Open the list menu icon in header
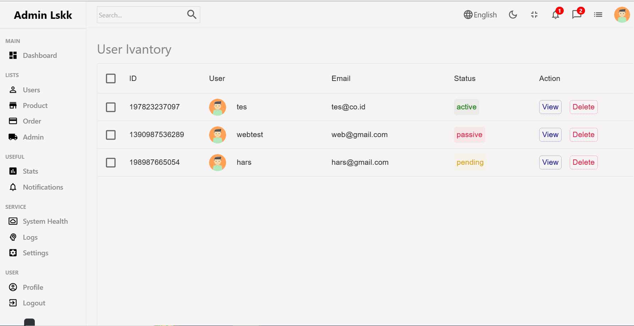This screenshot has width=634, height=326. [598, 15]
